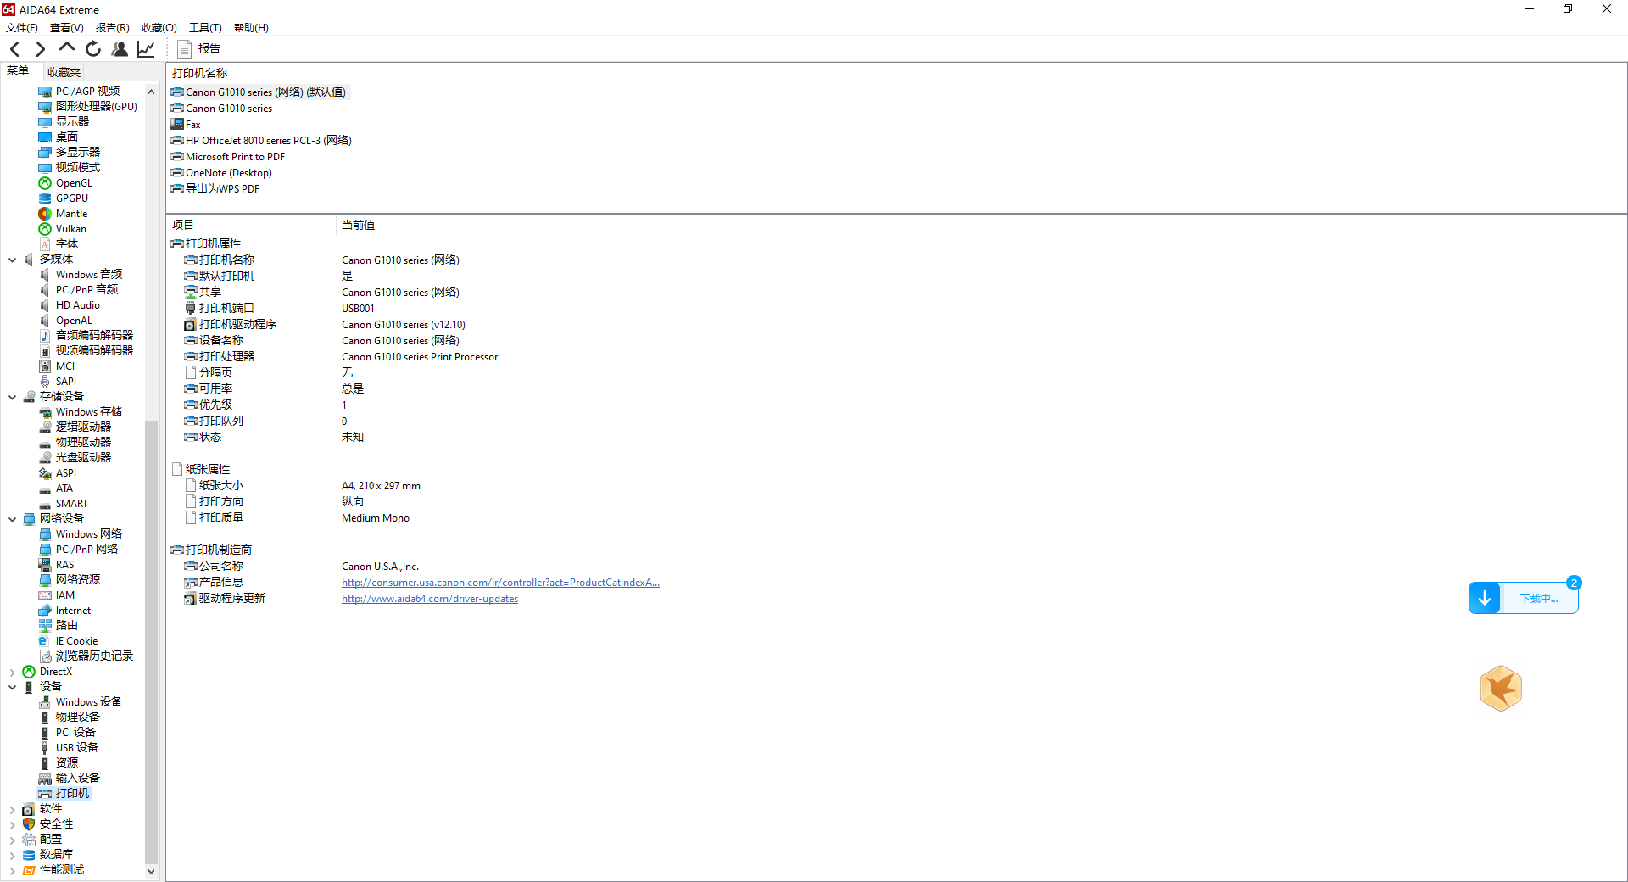Viewport: 1628px width, 882px height.
Task: Click the 下载中 download button
Action: [1539, 599]
